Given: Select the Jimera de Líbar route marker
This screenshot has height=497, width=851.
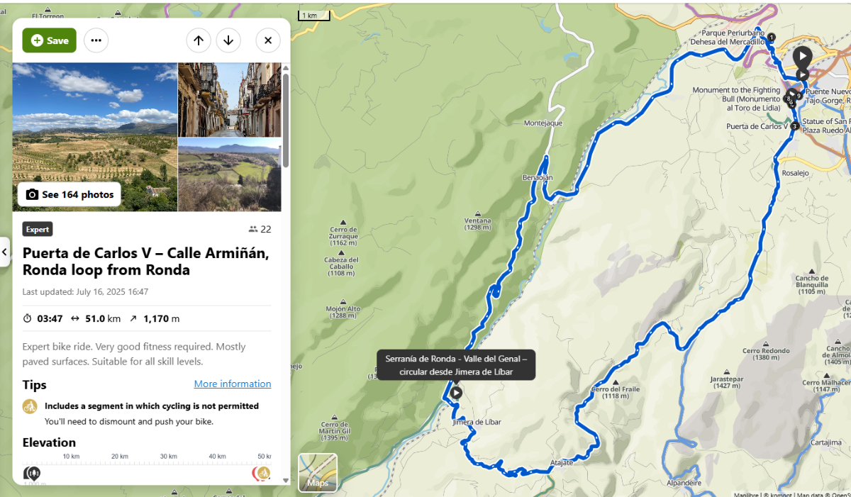Looking at the screenshot, I should click(x=456, y=392).
